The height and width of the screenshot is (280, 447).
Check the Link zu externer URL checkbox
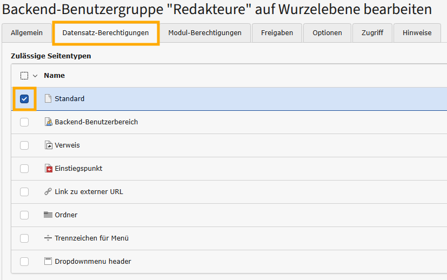(24, 192)
